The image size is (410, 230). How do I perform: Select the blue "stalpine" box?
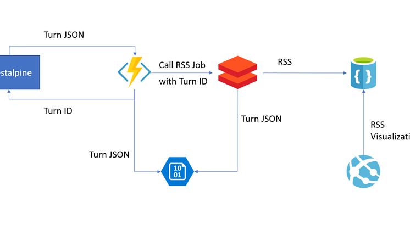tap(20, 71)
